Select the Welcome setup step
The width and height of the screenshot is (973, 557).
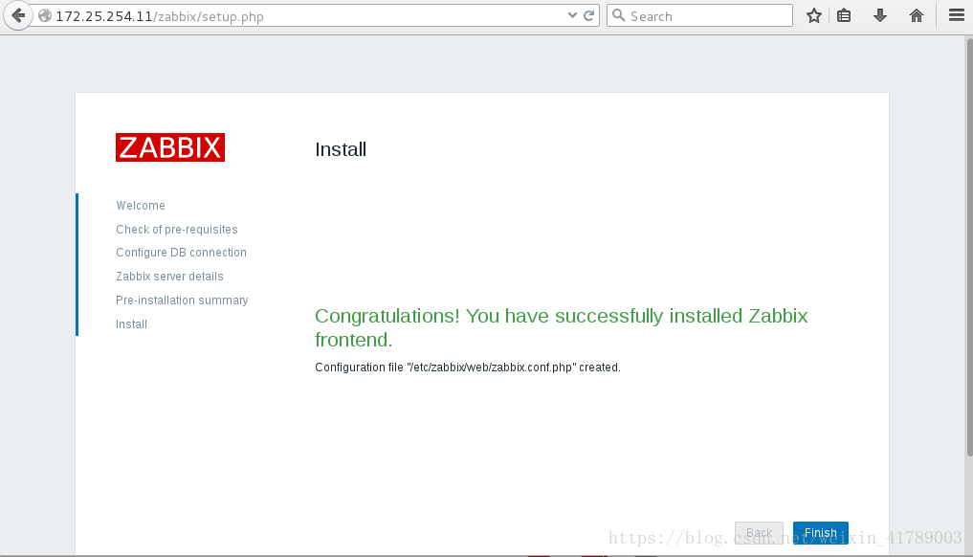click(141, 206)
